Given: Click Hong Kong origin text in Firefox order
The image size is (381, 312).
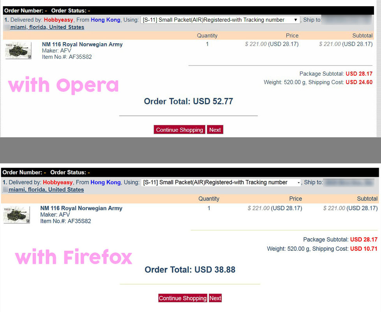Looking at the screenshot, I should [106, 183].
